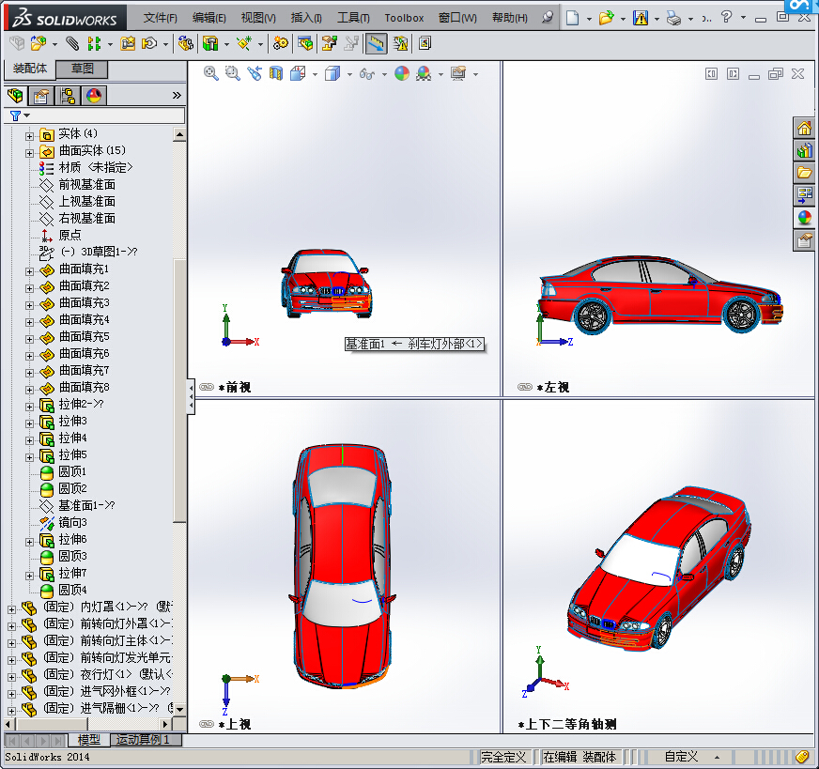Click the Insert Components icon
The image size is (819, 769).
[39, 43]
